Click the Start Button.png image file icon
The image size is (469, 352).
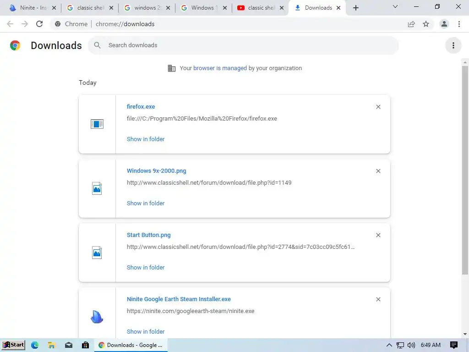(97, 253)
